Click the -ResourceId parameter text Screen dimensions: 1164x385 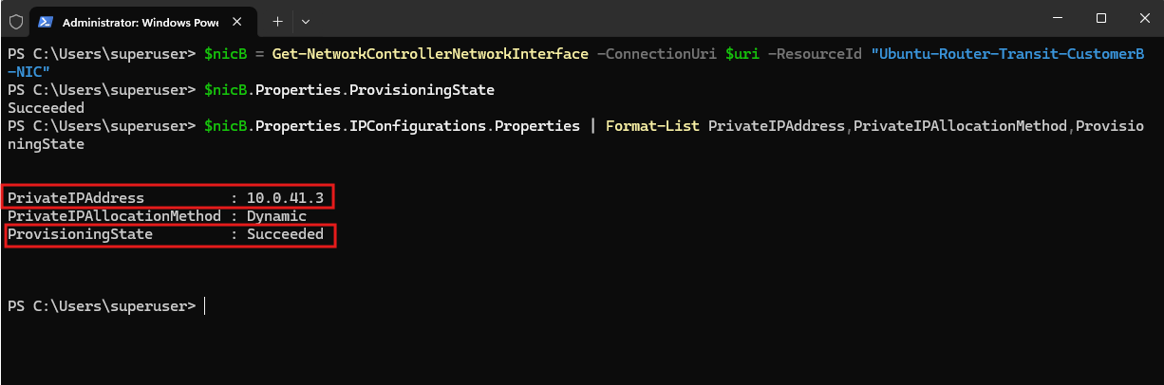click(x=815, y=54)
